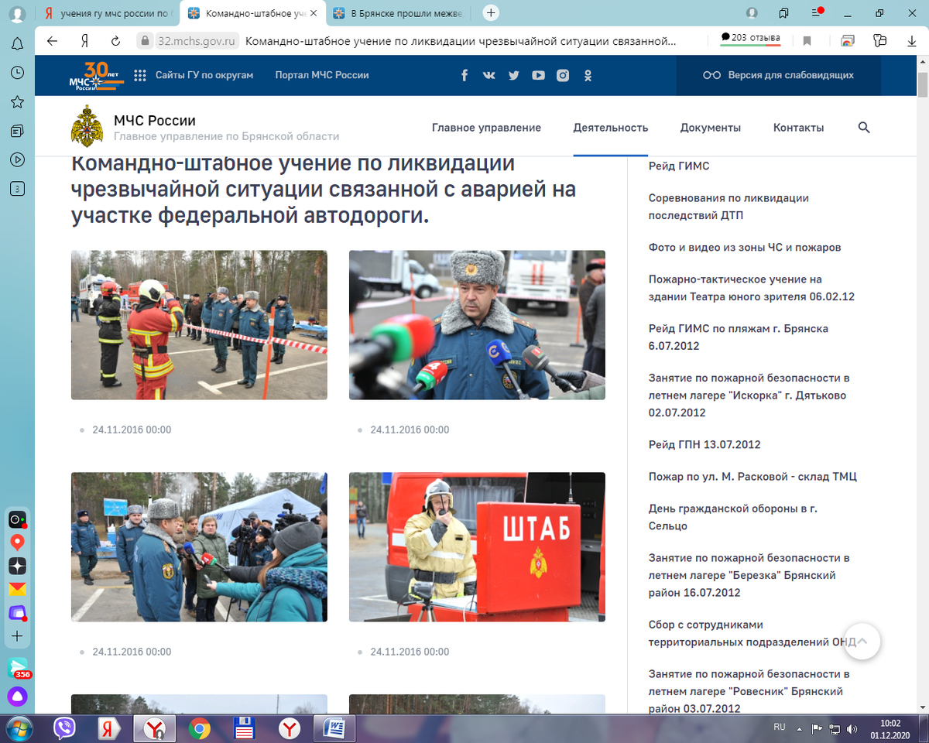The image size is (929, 743).
Task: Open photo of press interview near tent
Action: coord(199,547)
